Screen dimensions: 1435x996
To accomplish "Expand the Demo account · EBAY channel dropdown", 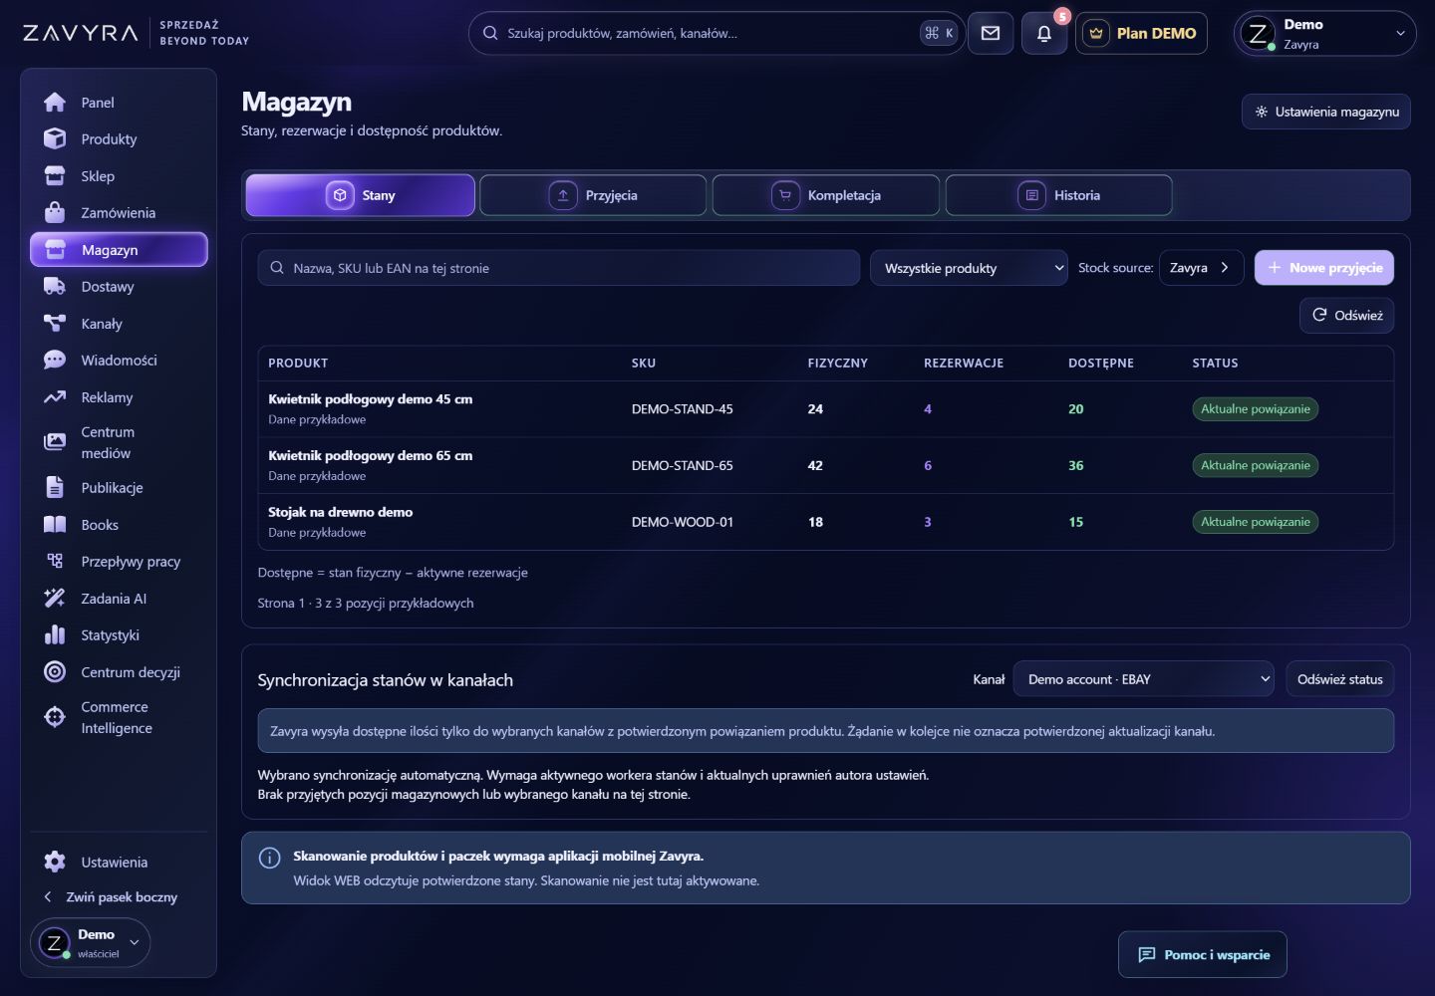I will pos(1144,679).
